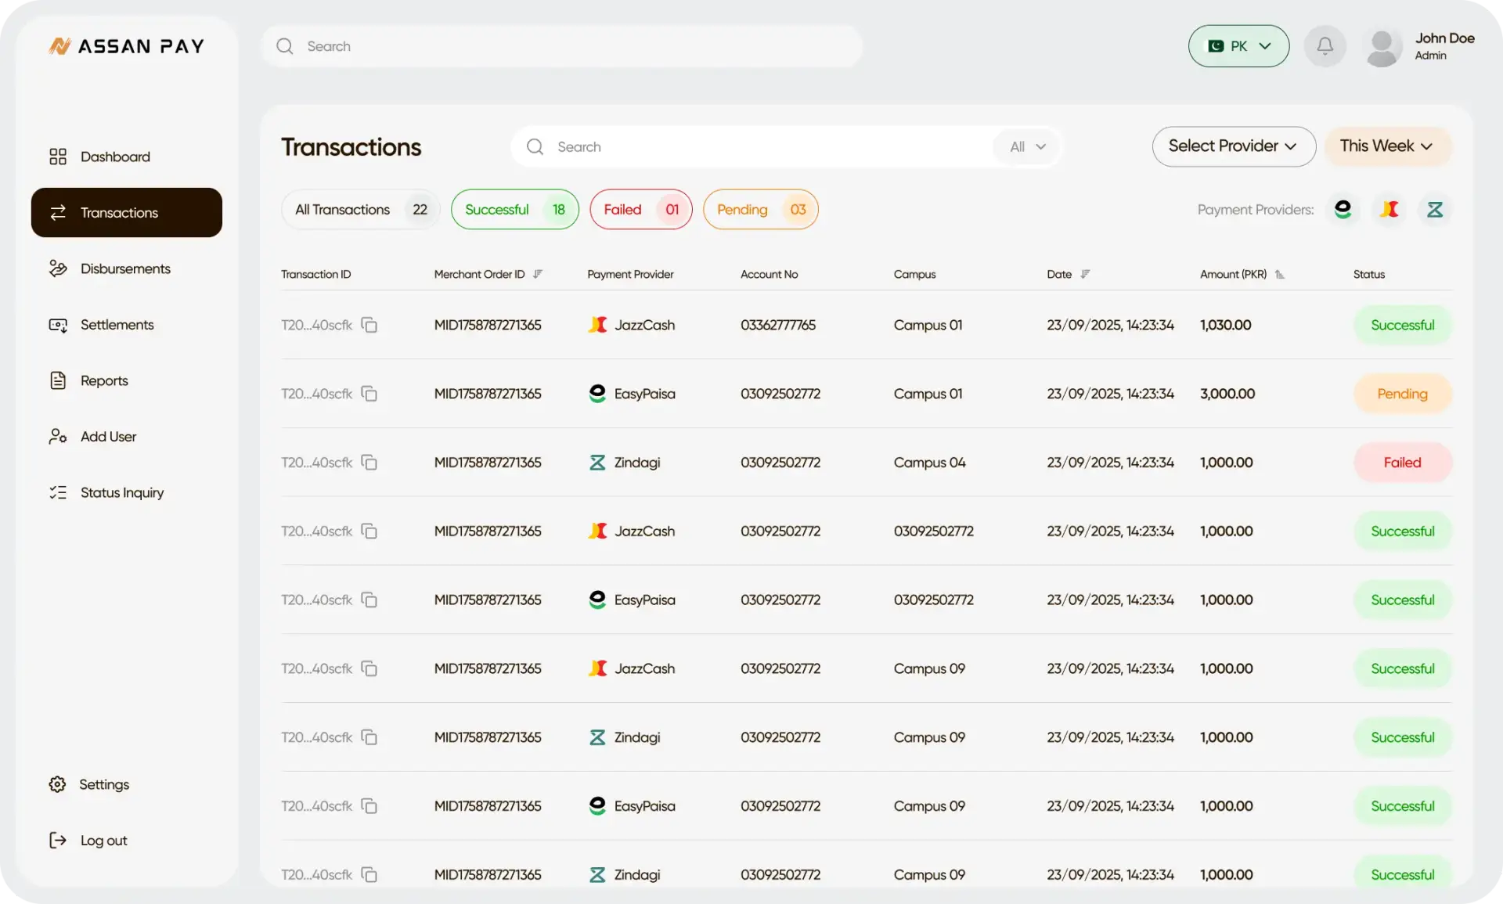Expand the Select Provider dropdown
The image size is (1503, 904).
1234,146
